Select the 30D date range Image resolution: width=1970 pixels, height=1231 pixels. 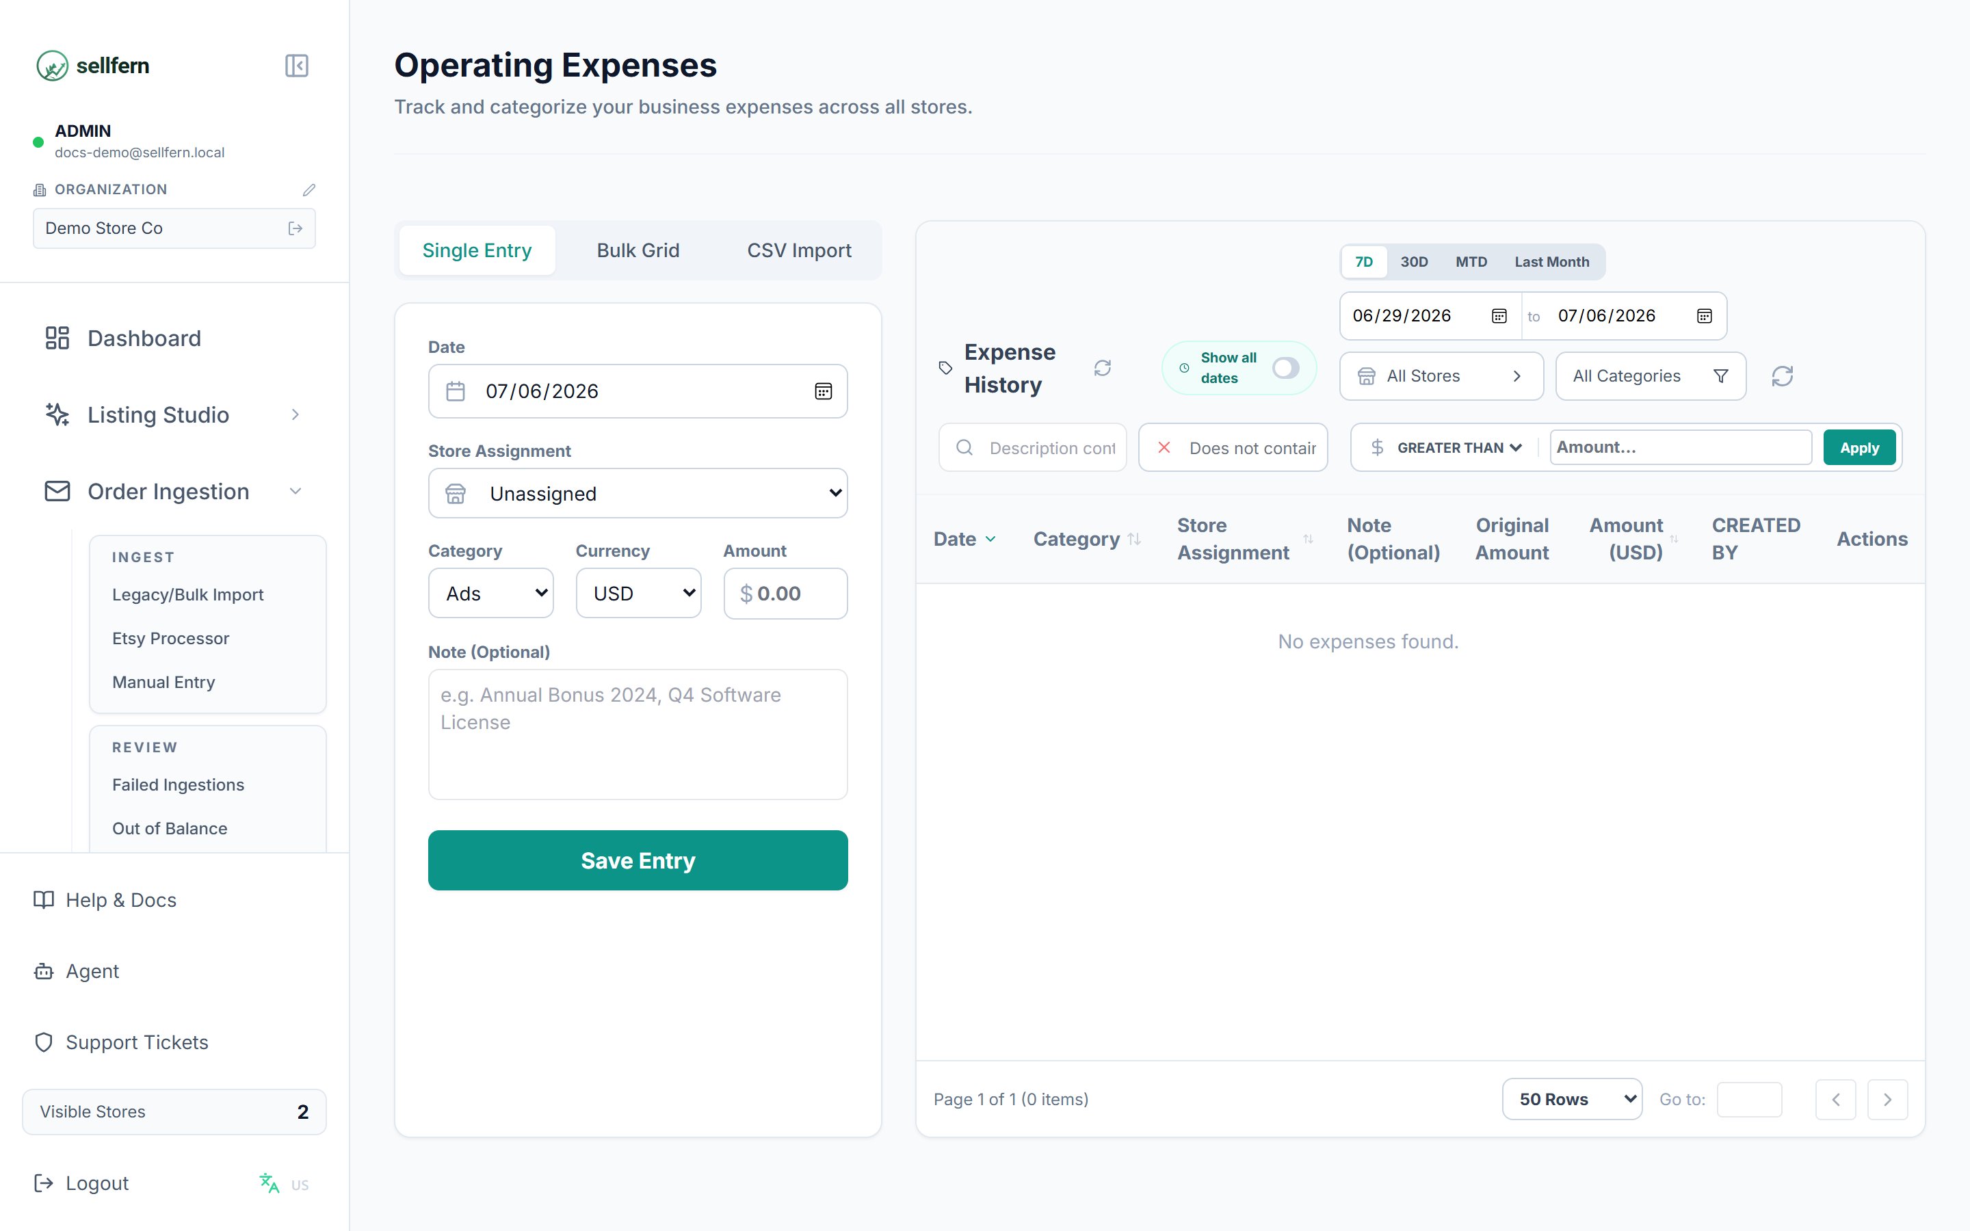1414,262
